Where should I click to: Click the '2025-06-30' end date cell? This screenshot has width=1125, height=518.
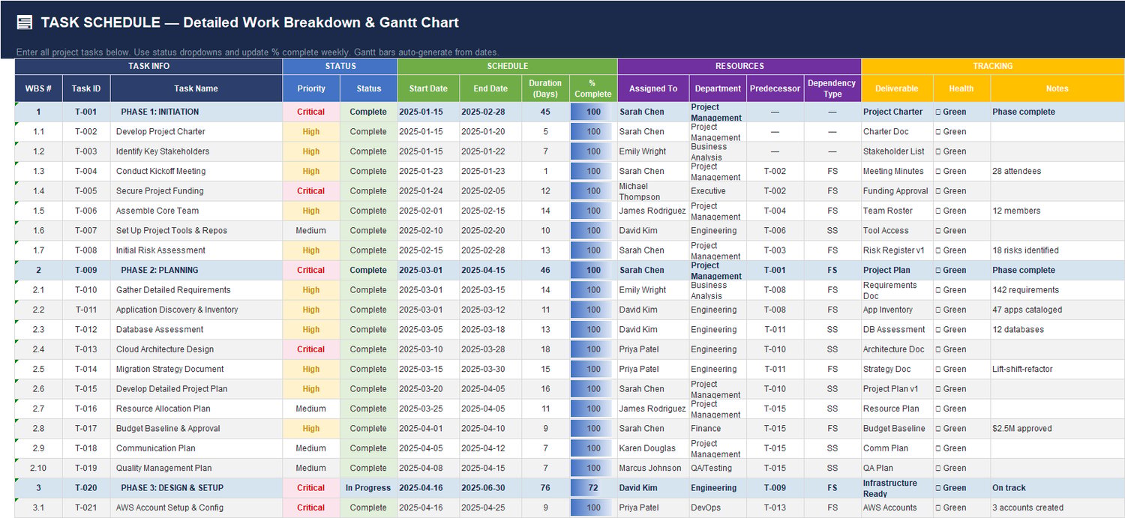[x=490, y=488]
